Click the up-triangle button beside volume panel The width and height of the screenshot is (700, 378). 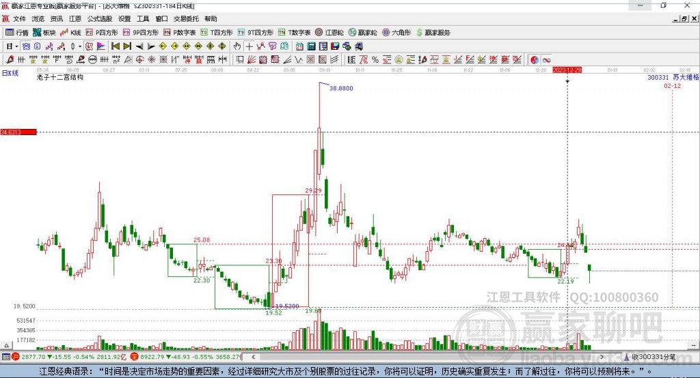(6, 345)
